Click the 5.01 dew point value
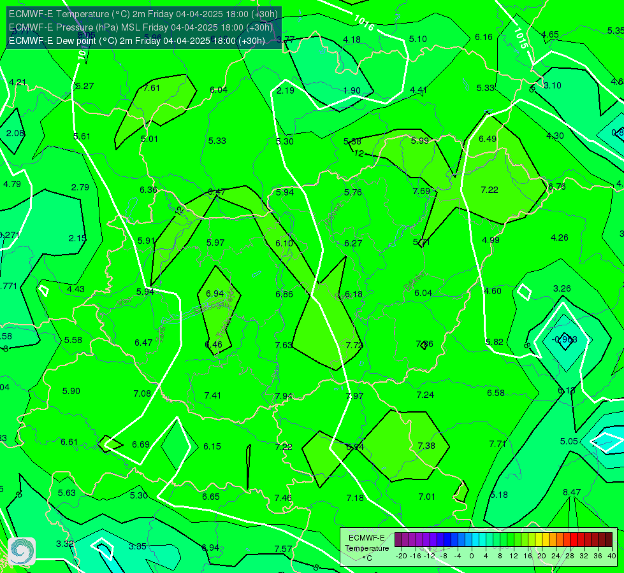Screen dimensions: 624x573 149,139
